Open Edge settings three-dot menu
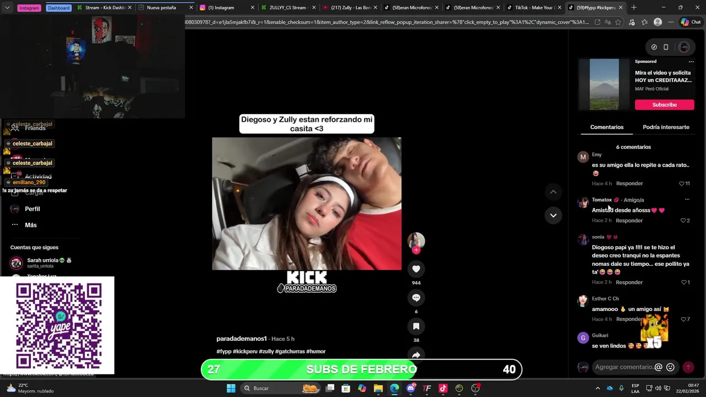Viewport: 706px width, 397px height. click(671, 22)
